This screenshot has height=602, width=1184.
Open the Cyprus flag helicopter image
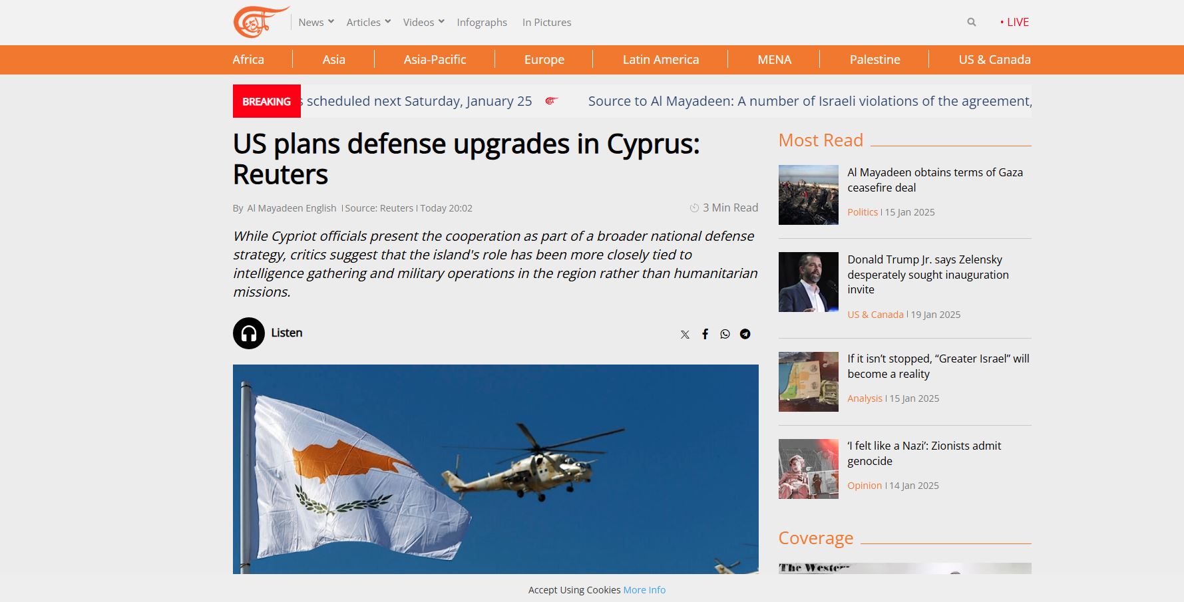tap(495, 469)
